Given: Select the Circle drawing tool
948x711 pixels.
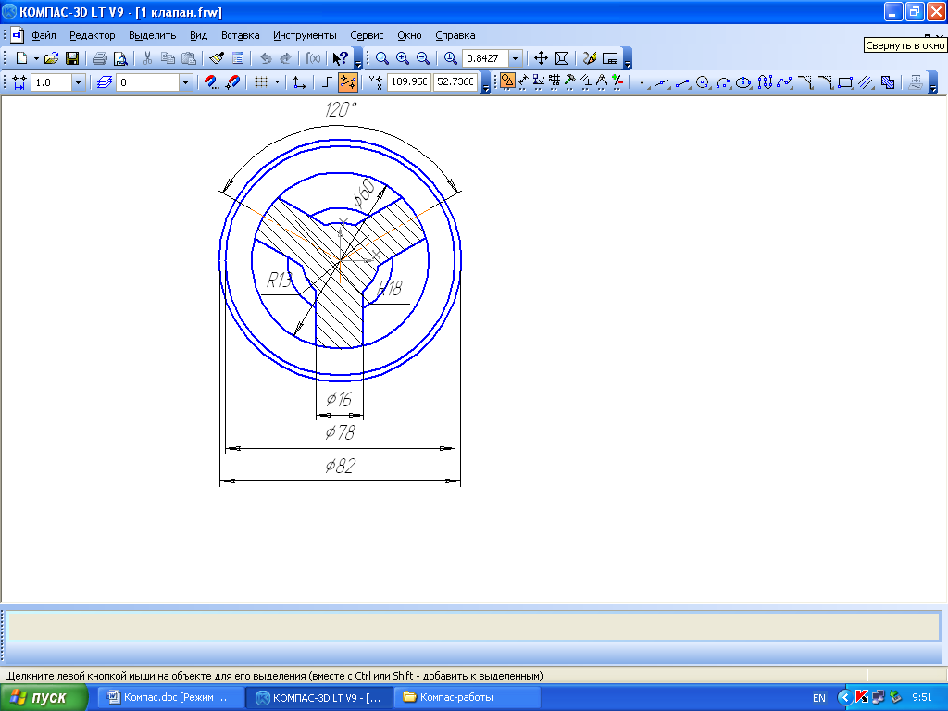Looking at the screenshot, I should [x=702, y=82].
